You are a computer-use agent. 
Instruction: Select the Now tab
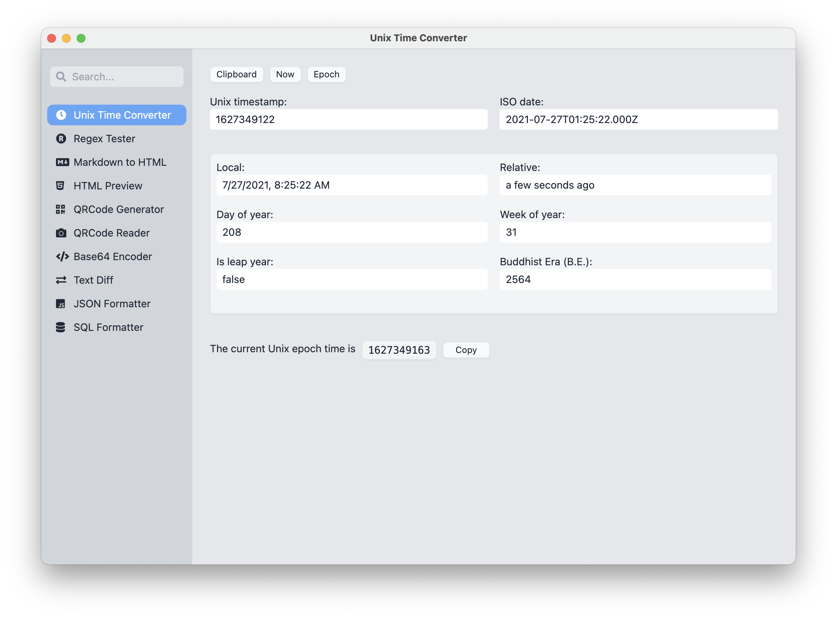point(285,73)
